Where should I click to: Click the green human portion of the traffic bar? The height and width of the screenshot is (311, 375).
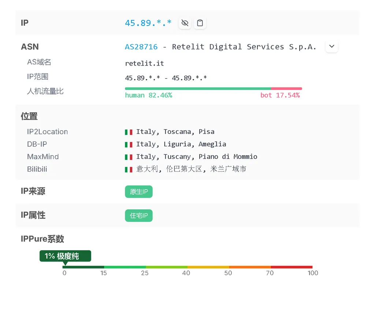click(198, 89)
